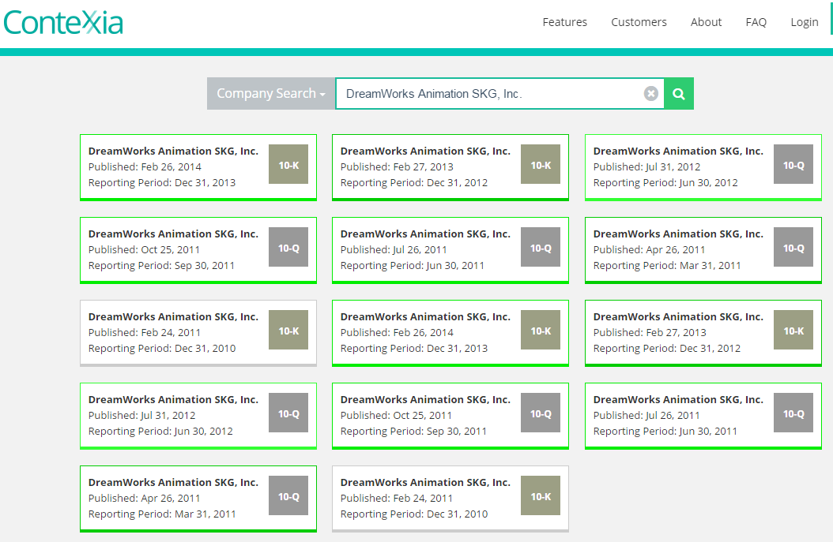View the second filing published Apr 26, 2011
The width and height of the screenshot is (833, 542).
(198, 499)
